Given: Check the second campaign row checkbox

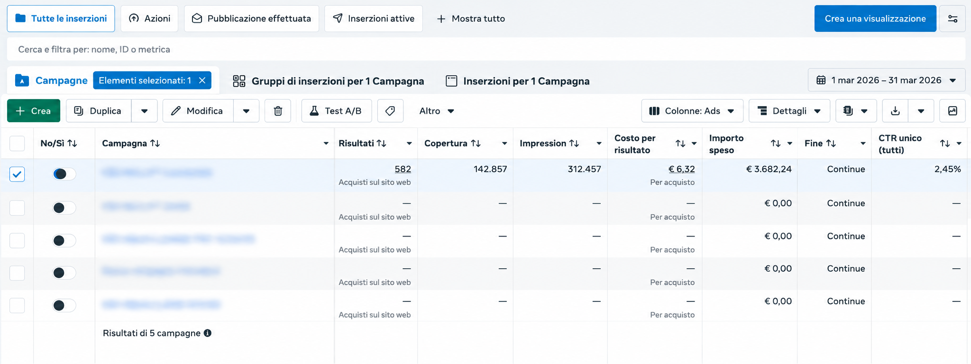Looking at the screenshot, I should tap(17, 208).
